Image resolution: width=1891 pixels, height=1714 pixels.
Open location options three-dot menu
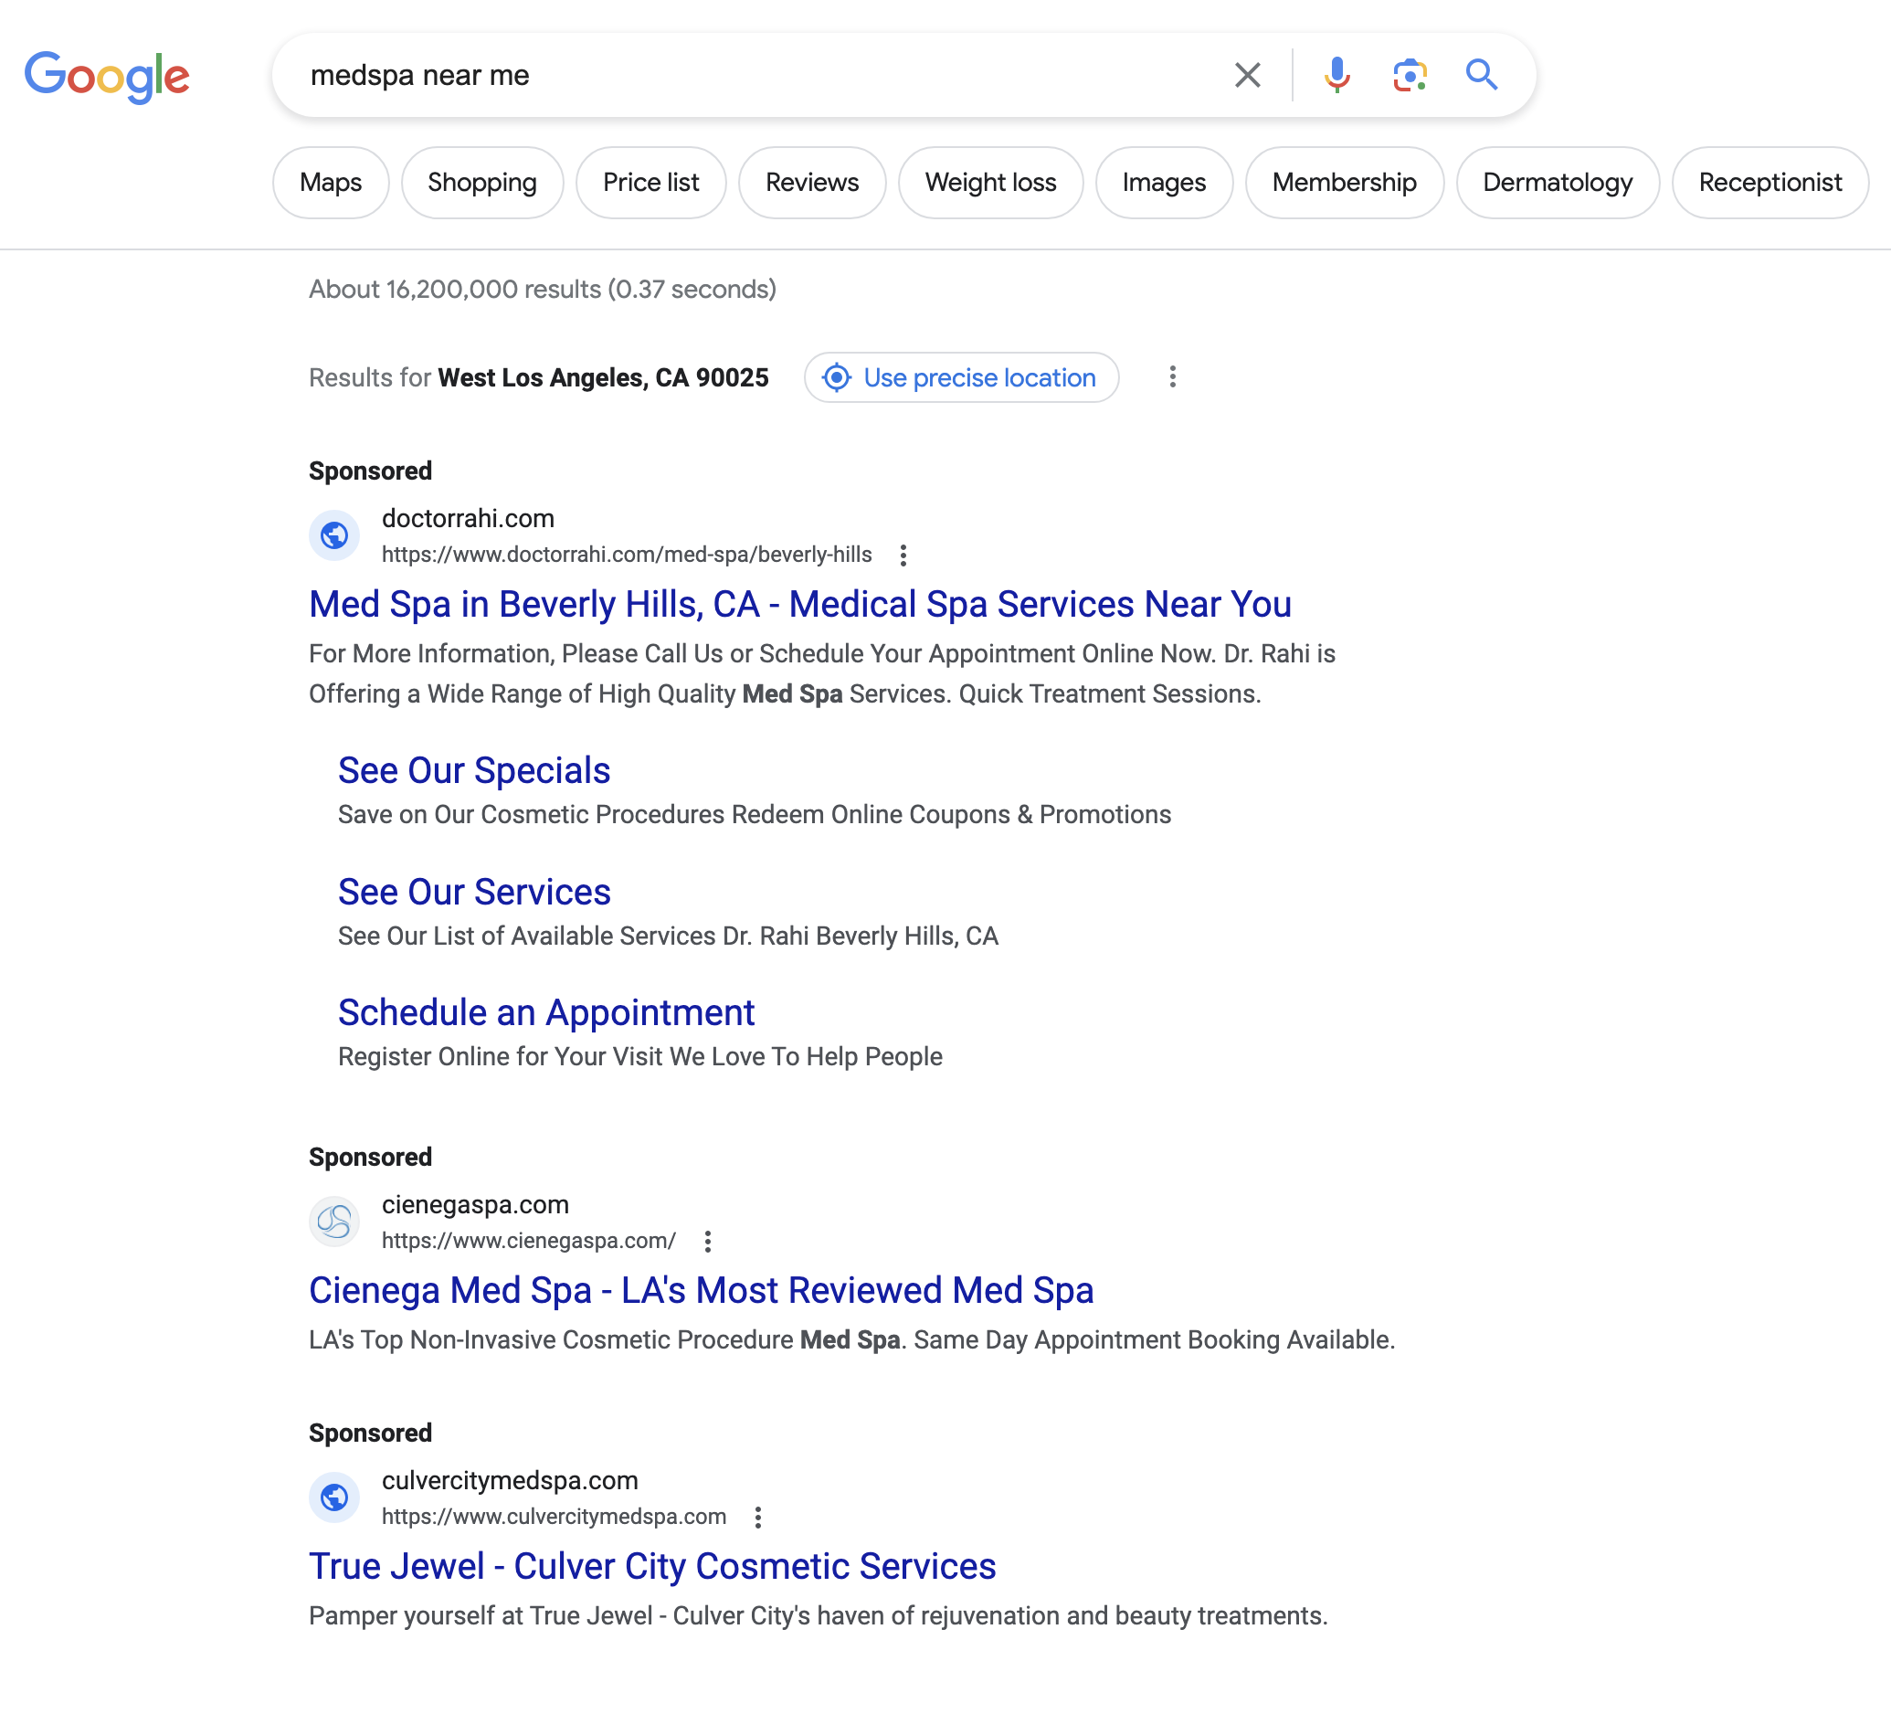point(1171,377)
